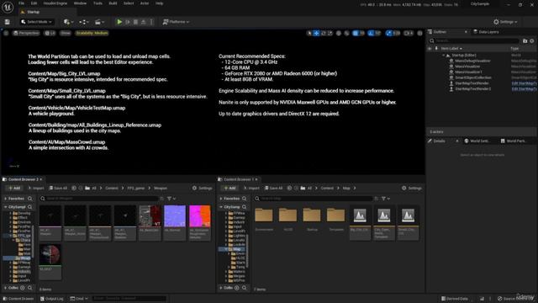Toggle viewport rotation snapping
The width and height of the screenshot is (538, 303).
click(371, 33)
